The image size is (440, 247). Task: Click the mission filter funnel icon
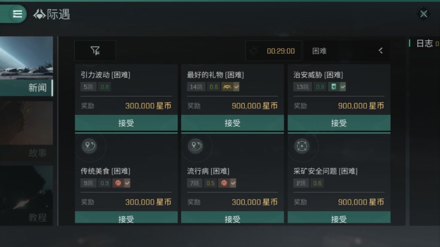click(95, 51)
